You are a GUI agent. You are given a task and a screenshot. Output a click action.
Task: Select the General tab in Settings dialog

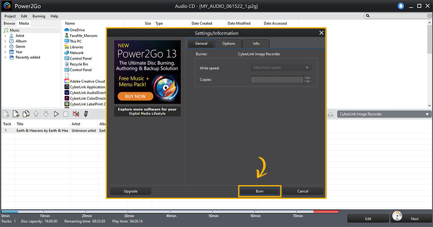[x=201, y=44]
